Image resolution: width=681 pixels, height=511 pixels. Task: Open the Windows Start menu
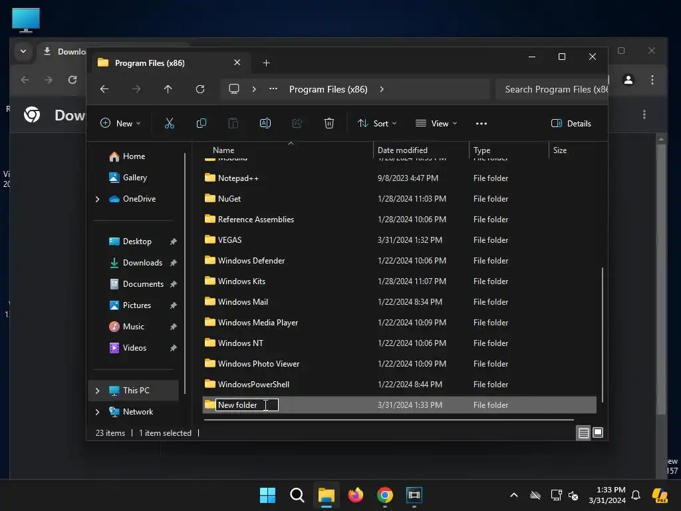pos(267,495)
